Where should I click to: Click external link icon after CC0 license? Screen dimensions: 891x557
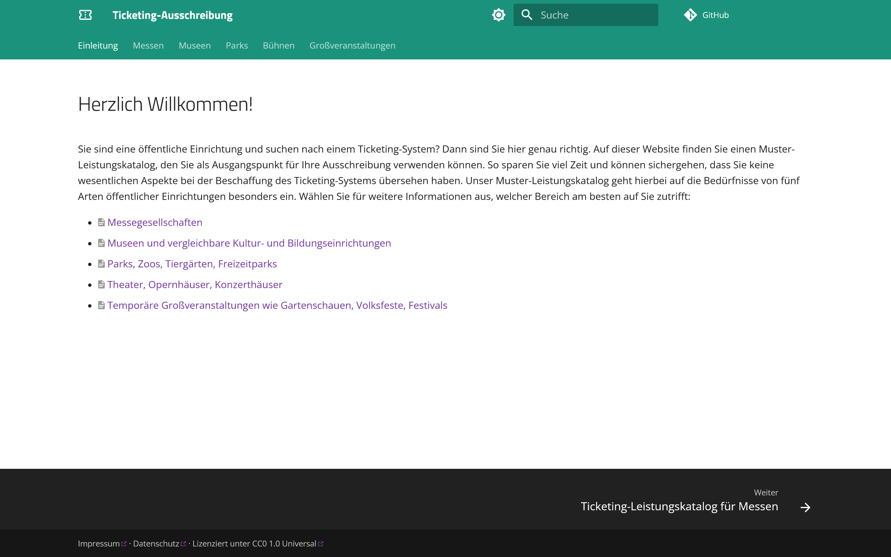coord(321,544)
